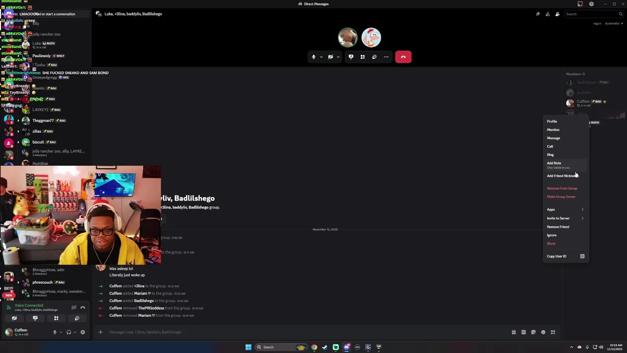
Task: Open mic options chevron in user panel
Action: coord(61,332)
